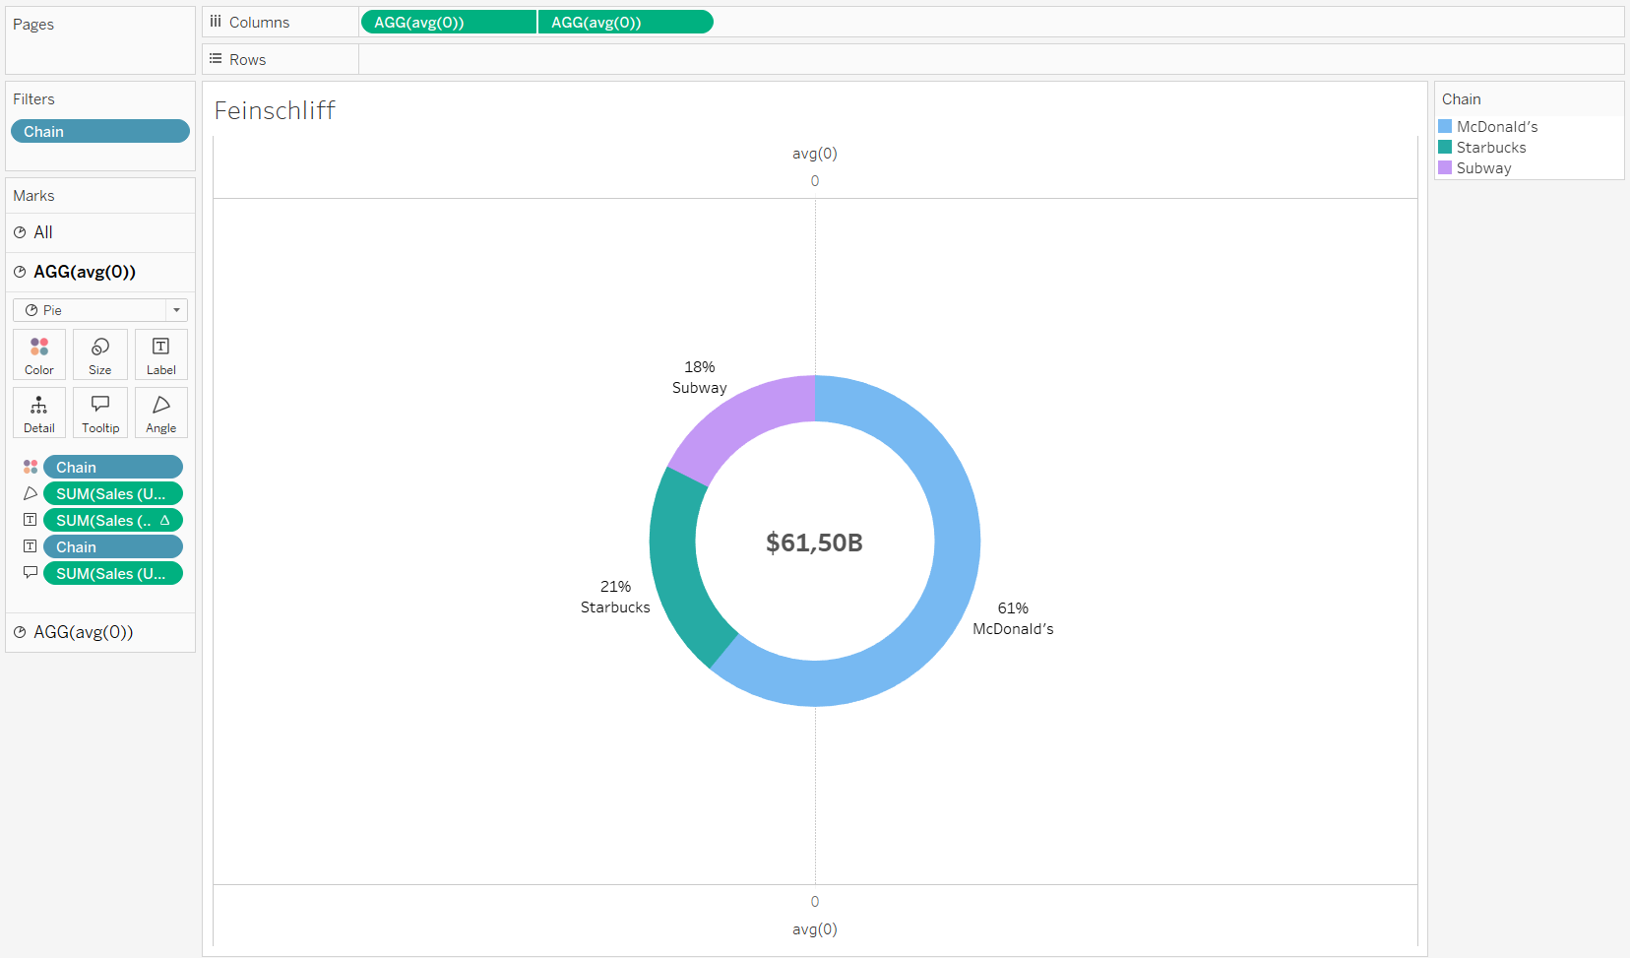The height and width of the screenshot is (958, 1630).
Task: Open the Color options in the Marks card
Action: (x=39, y=354)
